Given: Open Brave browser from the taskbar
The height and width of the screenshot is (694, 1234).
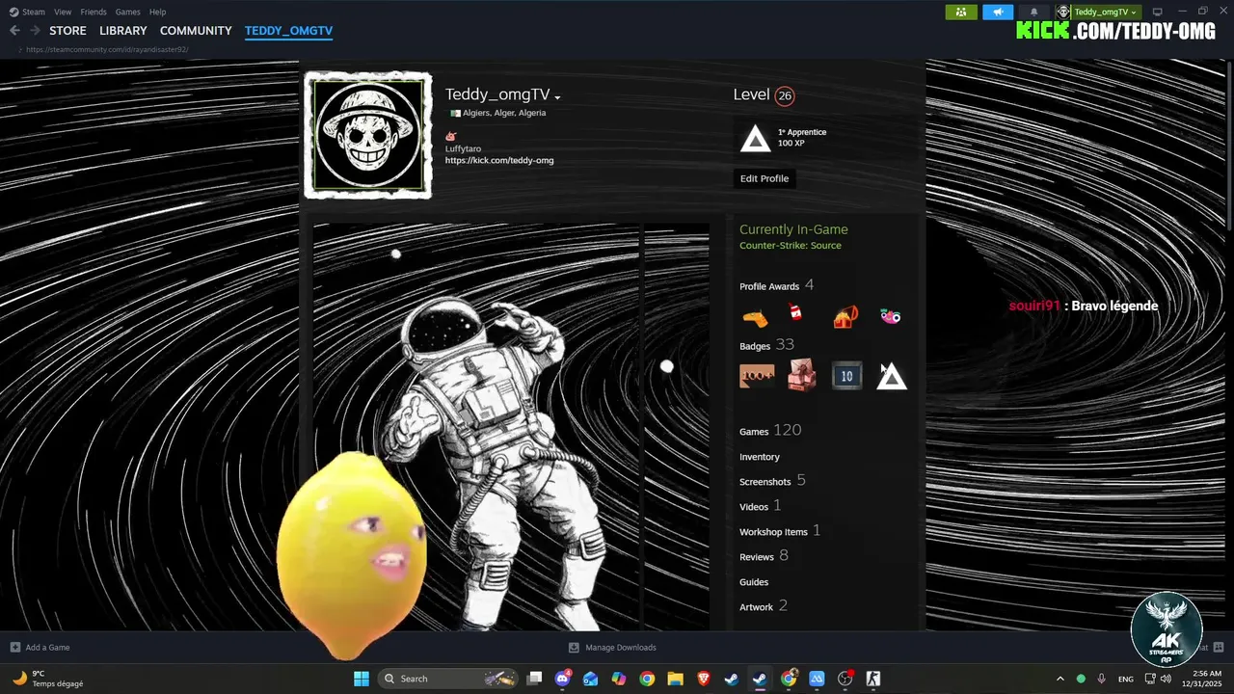Looking at the screenshot, I should 703,679.
